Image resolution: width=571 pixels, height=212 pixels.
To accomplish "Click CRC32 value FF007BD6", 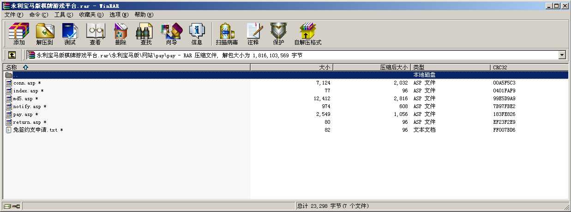I will [x=504, y=130].
